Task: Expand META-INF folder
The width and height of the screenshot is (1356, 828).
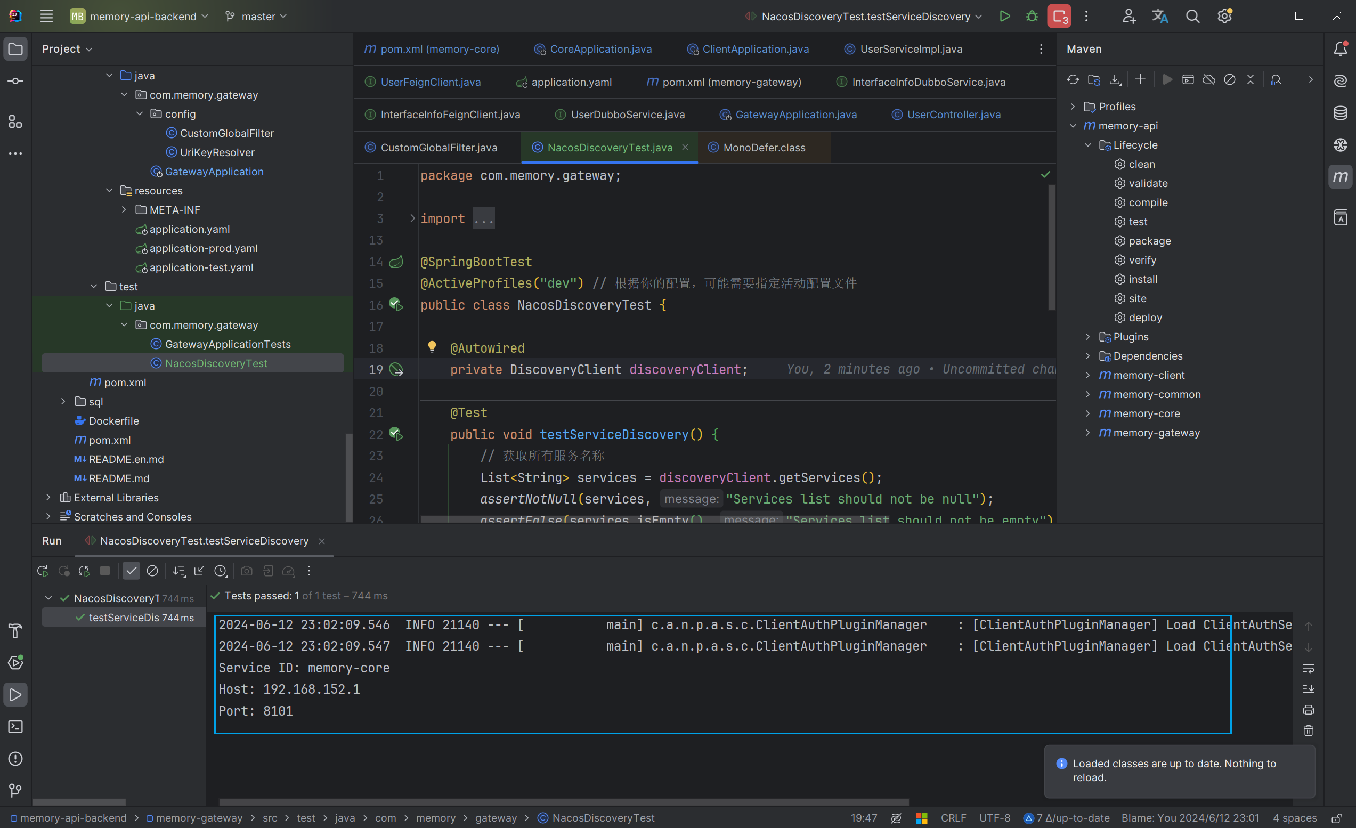Action: click(124, 209)
